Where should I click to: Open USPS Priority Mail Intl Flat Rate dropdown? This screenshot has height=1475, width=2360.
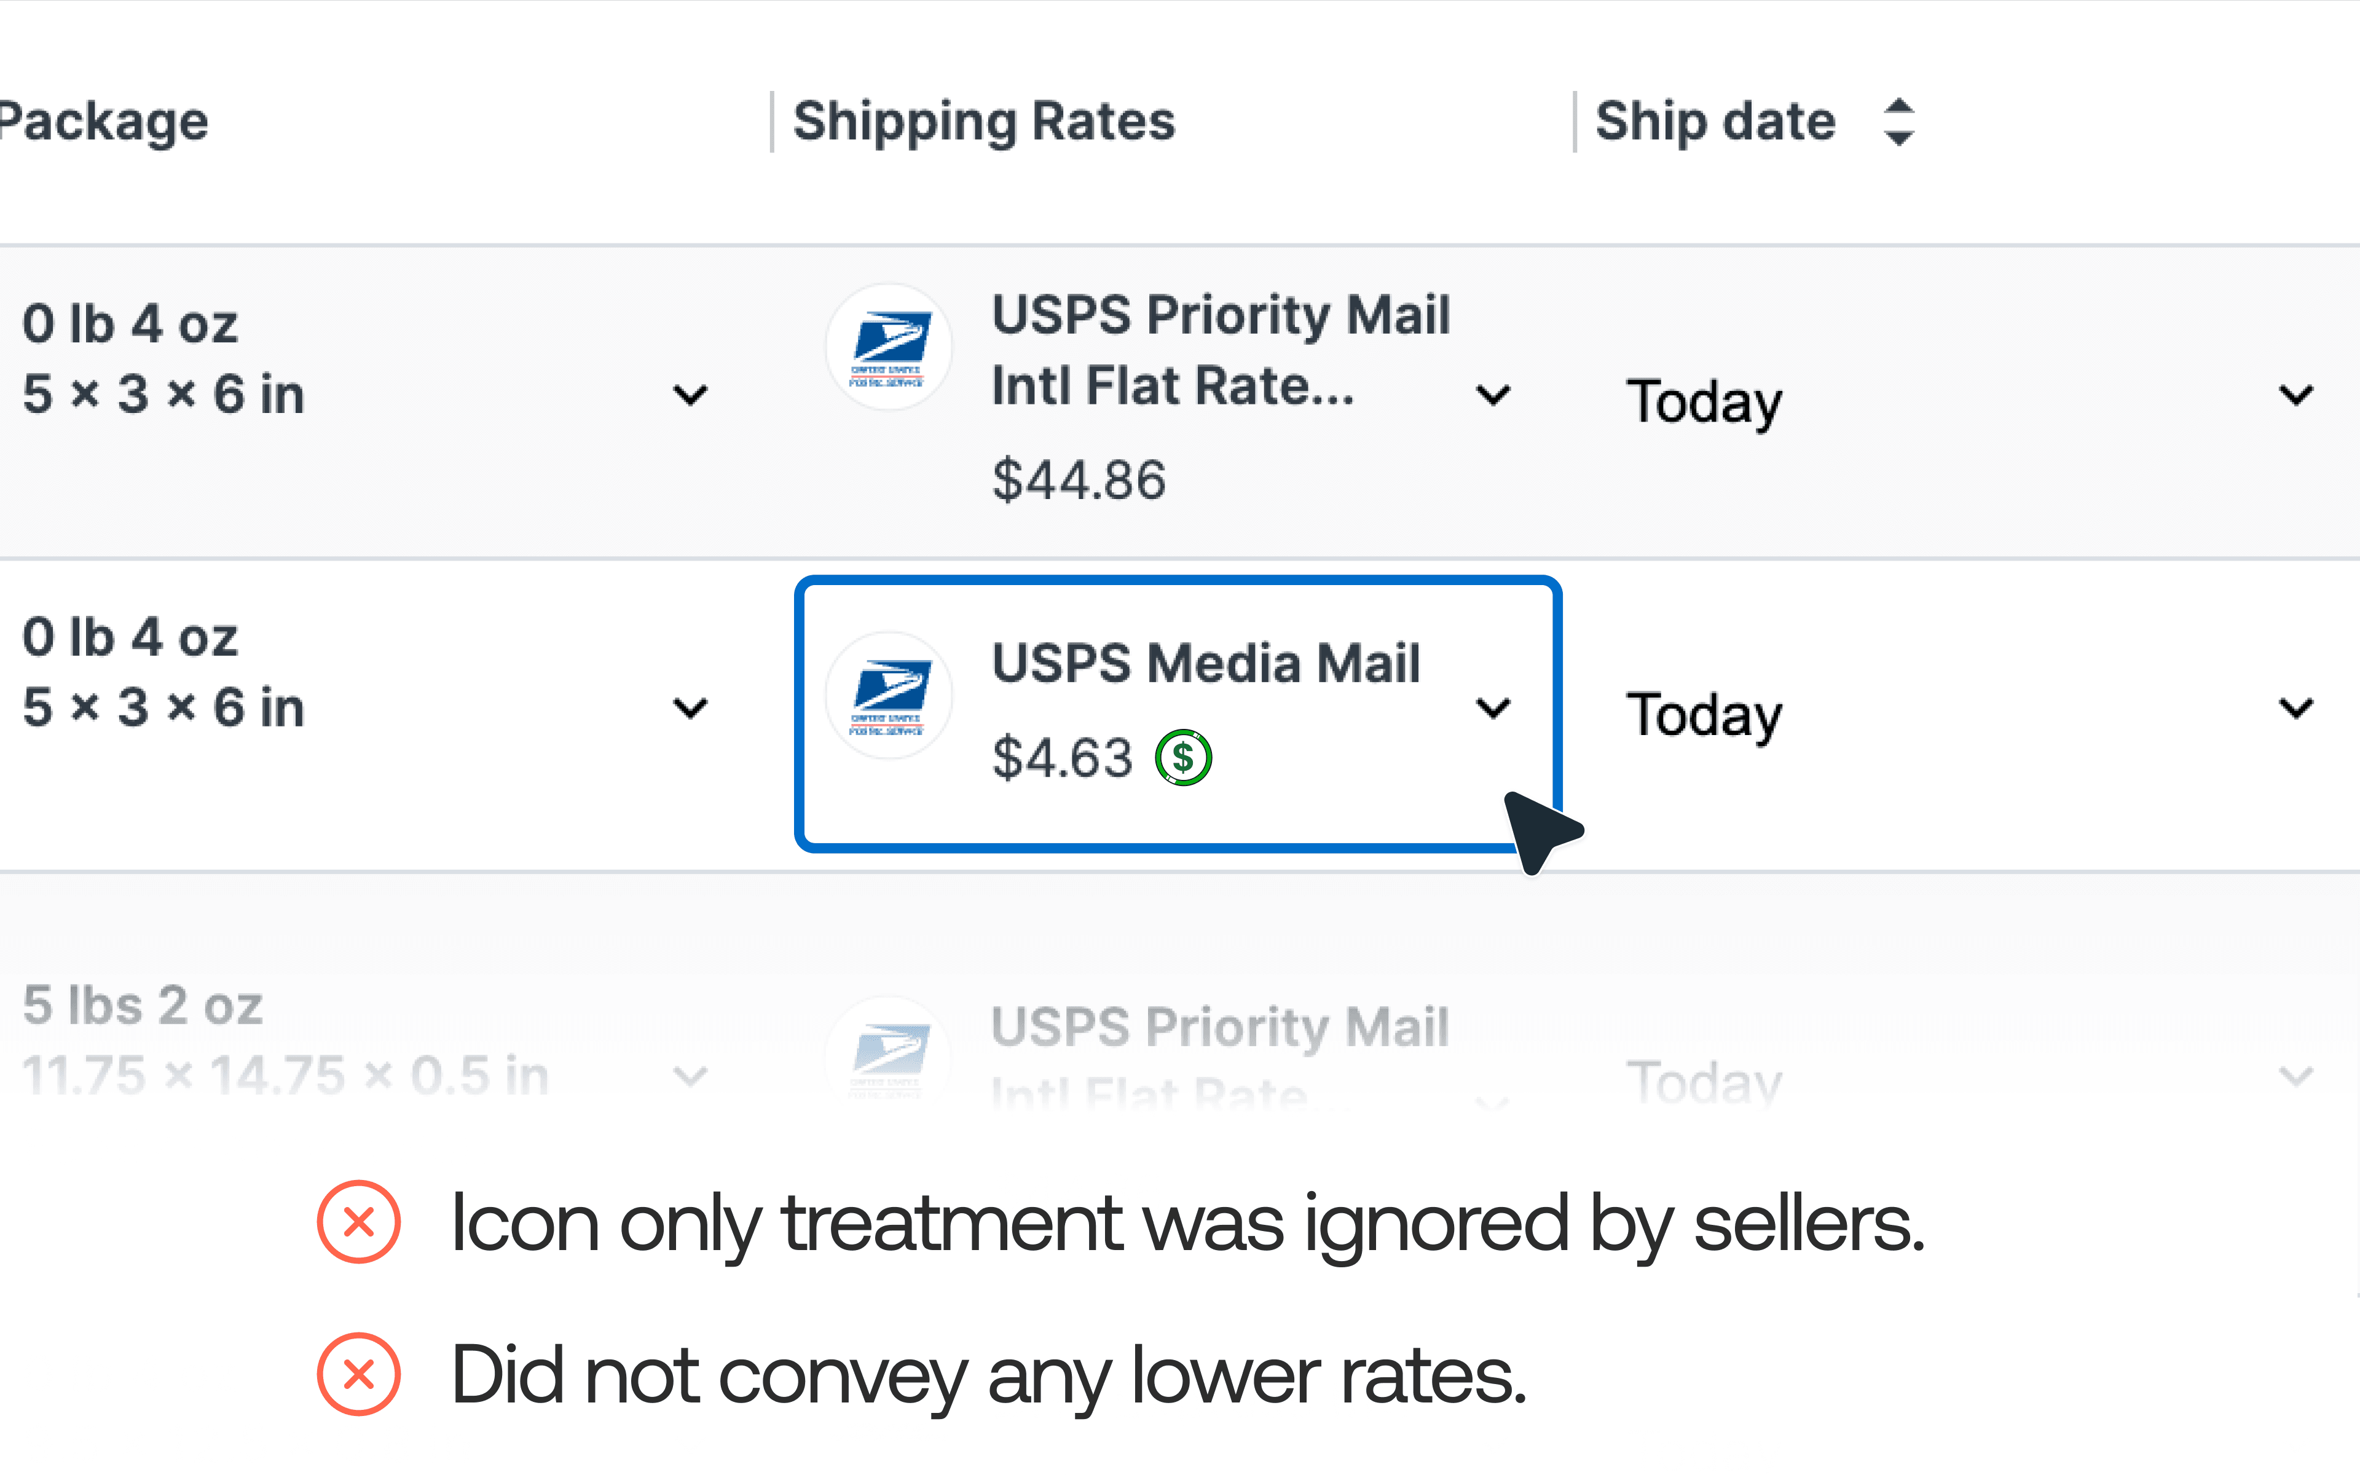(x=1493, y=395)
